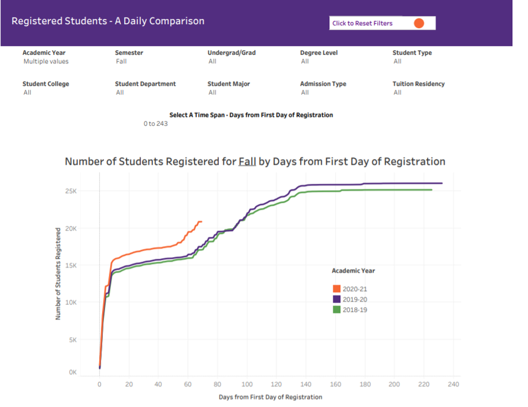Click the Registered Students - A Daily Comparison heading

click(108, 21)
